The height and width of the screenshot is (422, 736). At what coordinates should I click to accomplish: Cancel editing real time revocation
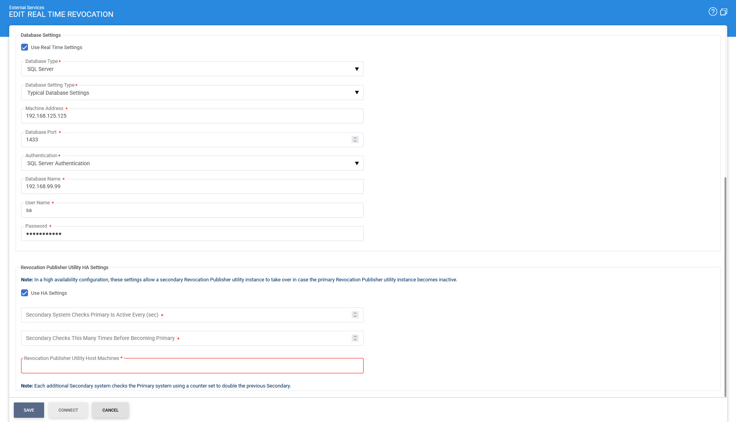click(110, 410)
